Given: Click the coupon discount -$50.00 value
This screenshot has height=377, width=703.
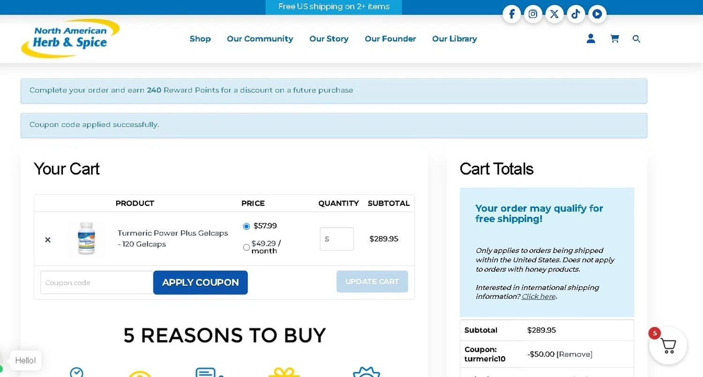Looking at the screenshot, I should click(x=541, y=354).
